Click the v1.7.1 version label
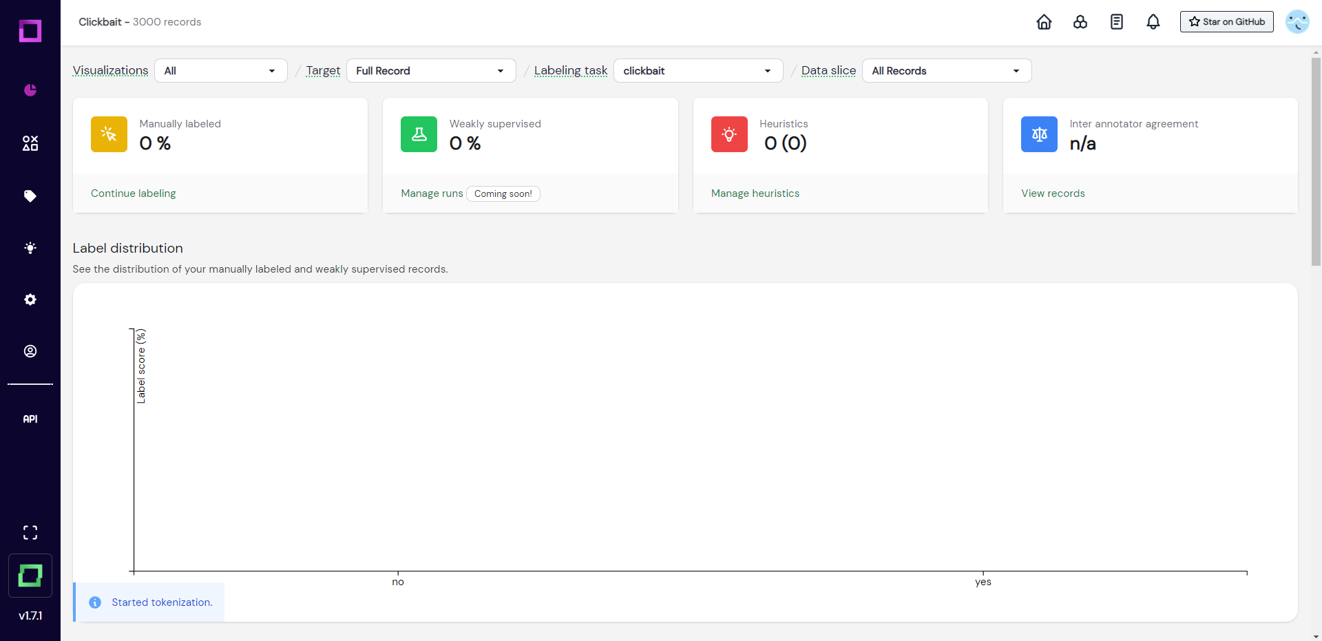Image resolution: width=1322 pixels, height=641 pixels. point(30,616)
